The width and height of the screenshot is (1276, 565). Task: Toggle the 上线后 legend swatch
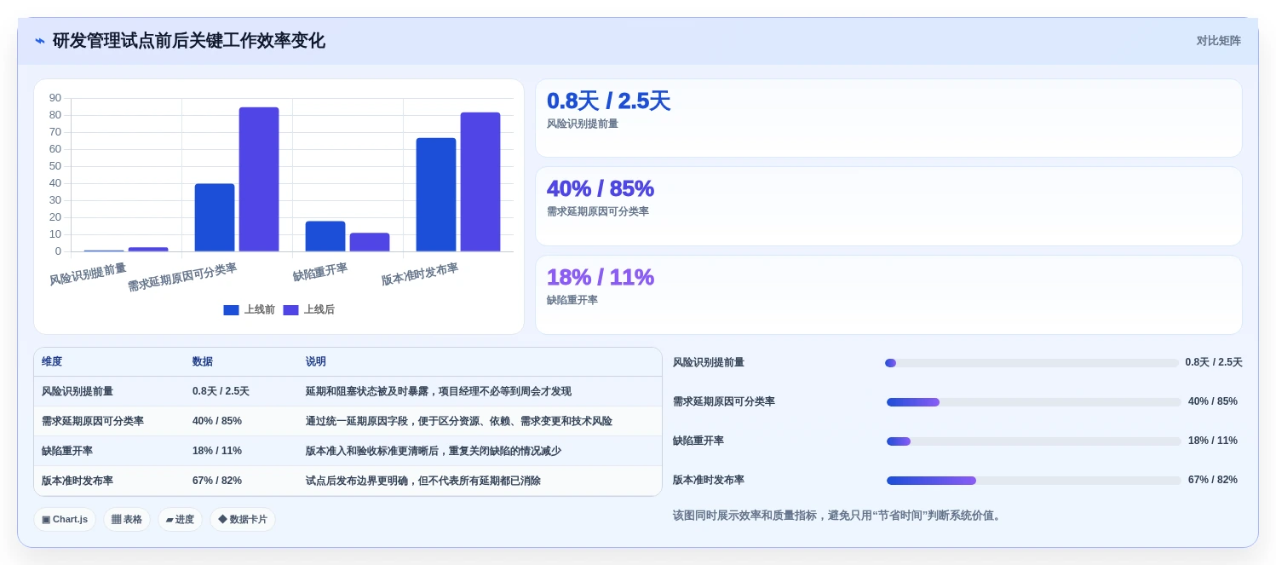[290, 310]
